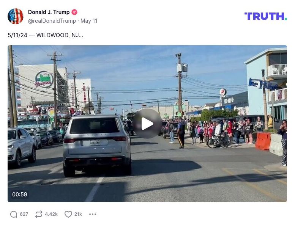295x226 pixels.
Task: Click the 627 replies count
Action: coord(24,214)
